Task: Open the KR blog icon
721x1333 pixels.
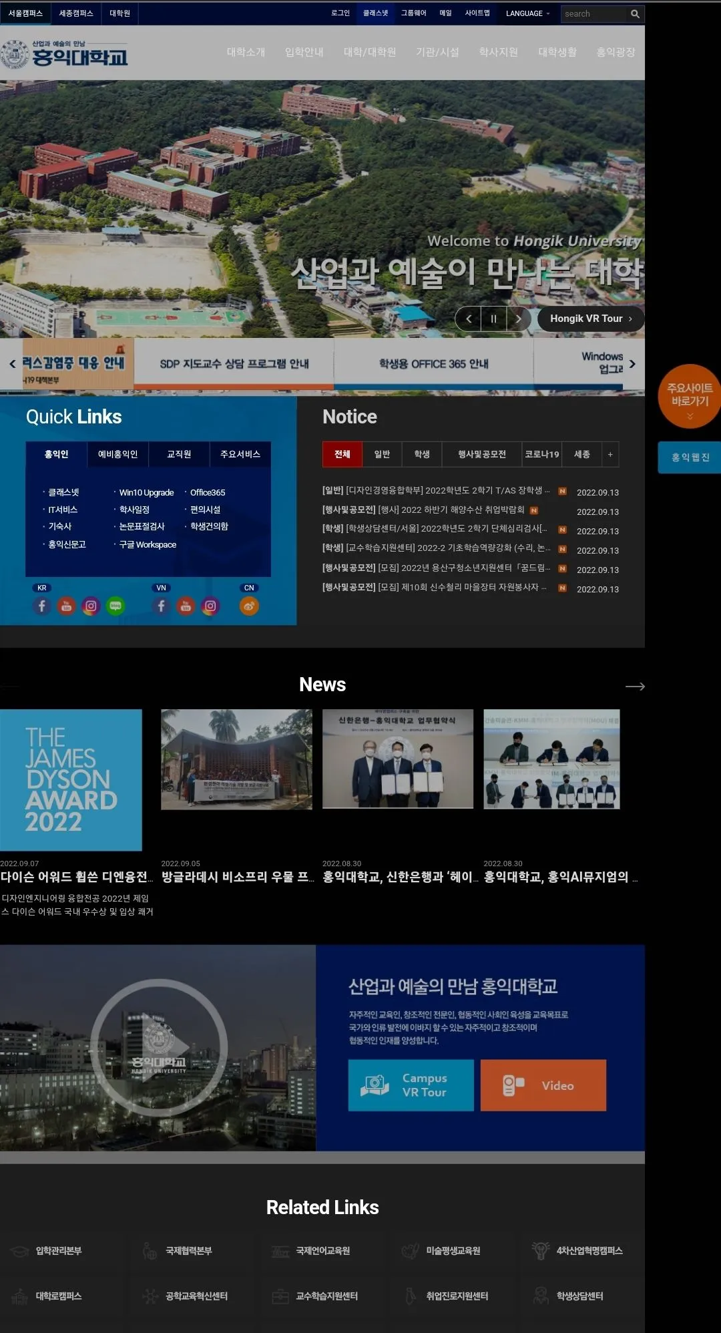Action: pyautogui.click(x=115, y=606)
